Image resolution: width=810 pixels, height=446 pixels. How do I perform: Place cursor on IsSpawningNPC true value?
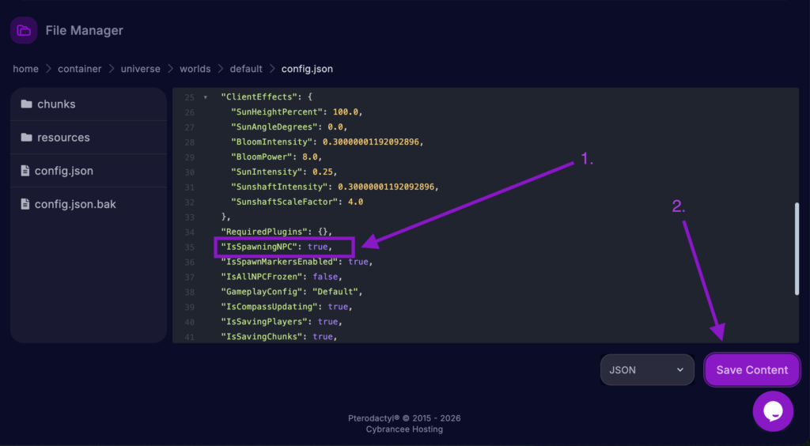317,247
